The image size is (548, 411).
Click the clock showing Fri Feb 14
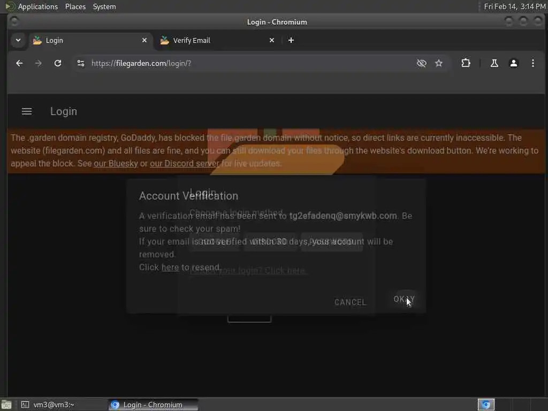click(514, 6)
